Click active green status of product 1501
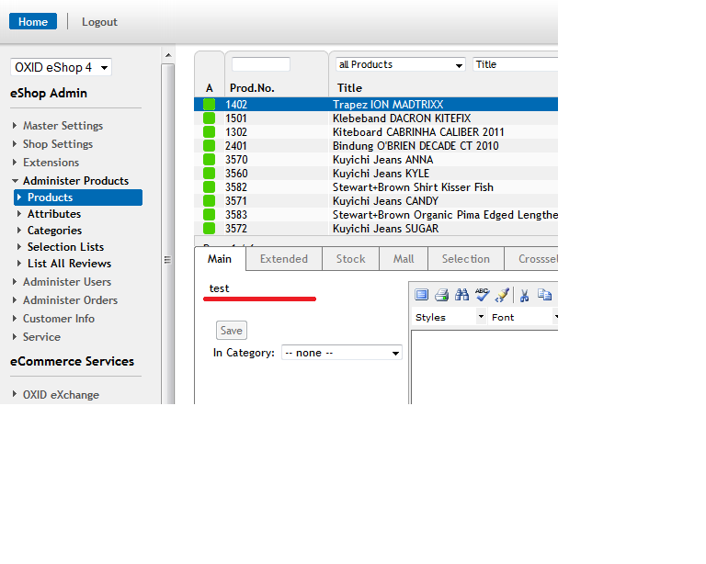 [210, 118]
